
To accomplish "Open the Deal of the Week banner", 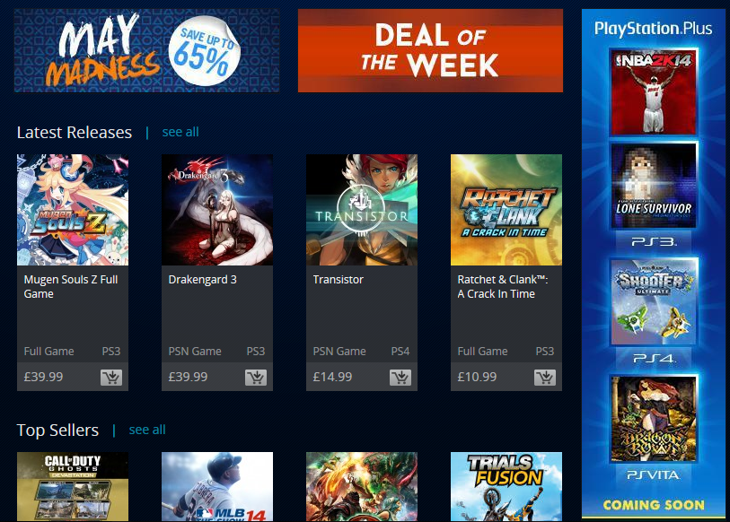I will click(430, 51).
